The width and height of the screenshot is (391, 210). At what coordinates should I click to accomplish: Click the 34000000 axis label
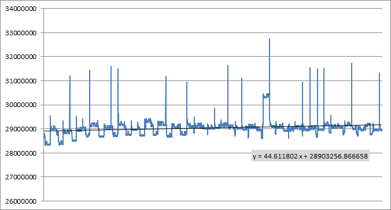click(x=21, y=9)
